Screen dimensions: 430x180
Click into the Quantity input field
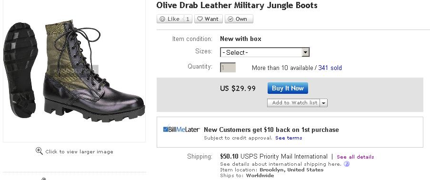[x=228, y=68]
